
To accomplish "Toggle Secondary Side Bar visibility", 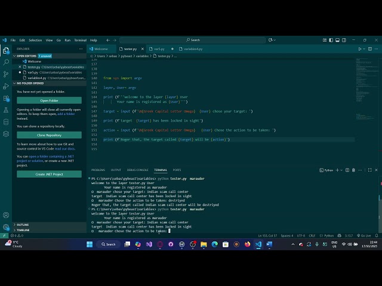I will 344,40.
